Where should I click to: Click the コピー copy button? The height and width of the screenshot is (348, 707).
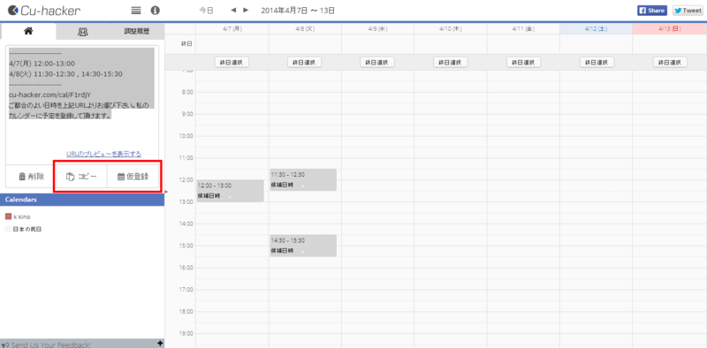(x=81, y=177)
